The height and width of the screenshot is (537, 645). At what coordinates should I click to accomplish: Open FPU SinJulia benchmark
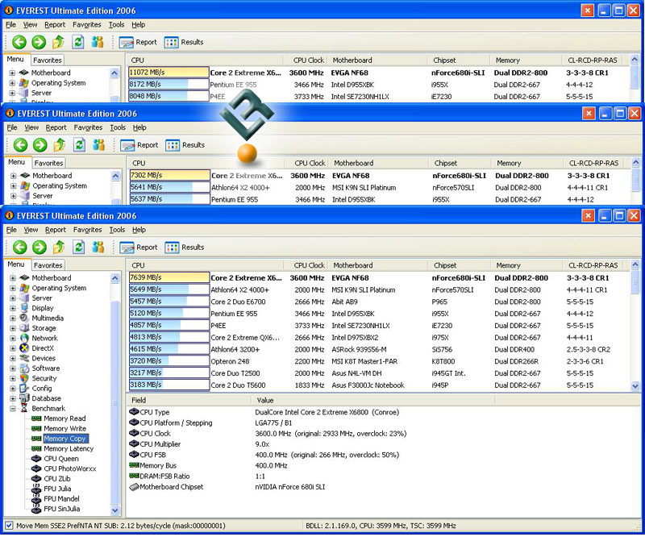[62, 509]
